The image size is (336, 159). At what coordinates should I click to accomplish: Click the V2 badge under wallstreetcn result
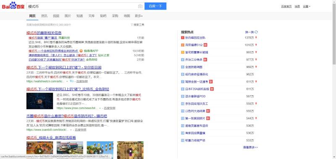tap(72, 81)
